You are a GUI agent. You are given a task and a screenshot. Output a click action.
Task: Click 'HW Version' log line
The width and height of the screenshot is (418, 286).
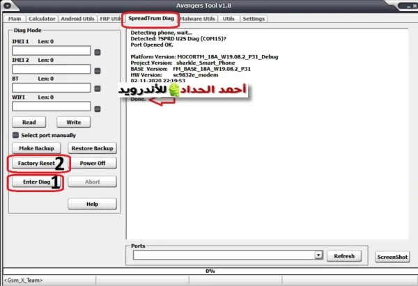pyautogui.click(x=174, y=75)
